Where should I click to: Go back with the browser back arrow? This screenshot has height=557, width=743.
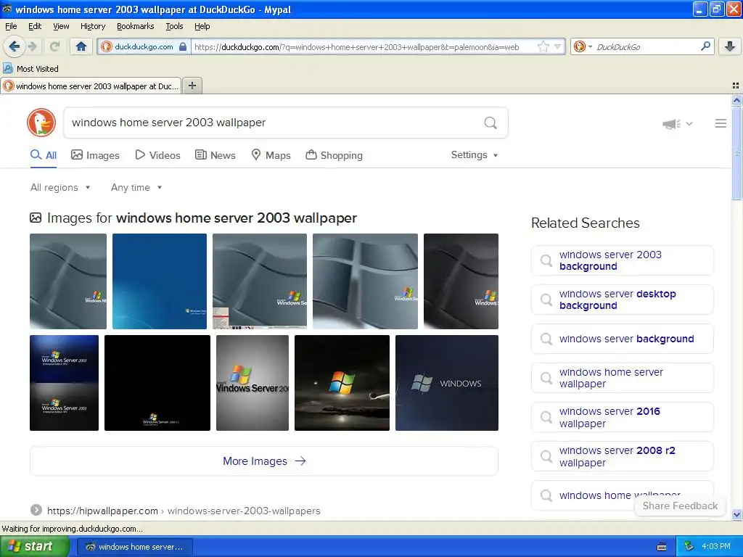tap(14, 46)
